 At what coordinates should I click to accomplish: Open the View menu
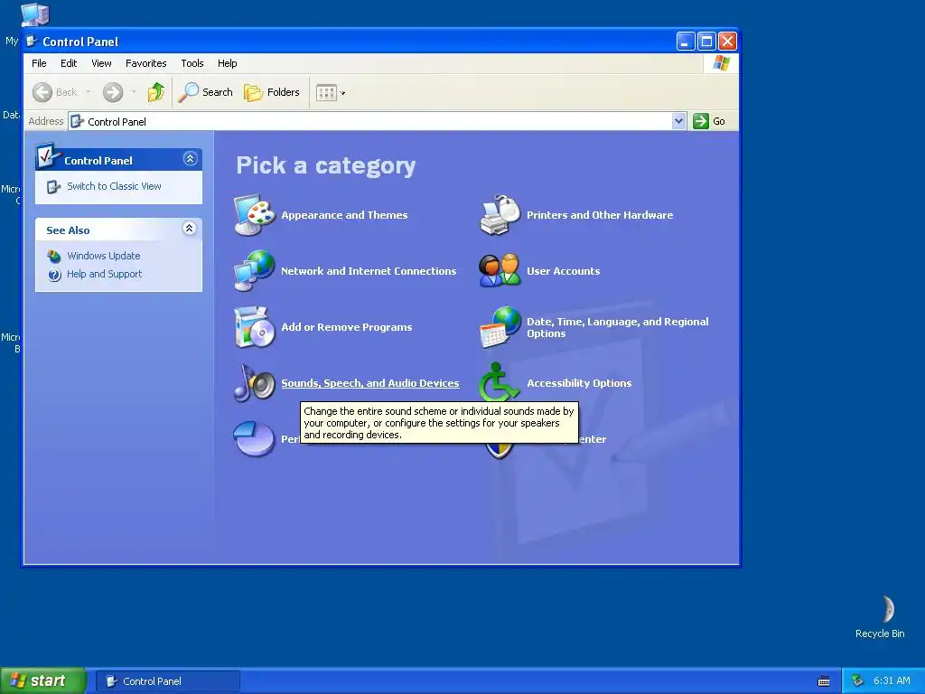(x=101, y=63)
